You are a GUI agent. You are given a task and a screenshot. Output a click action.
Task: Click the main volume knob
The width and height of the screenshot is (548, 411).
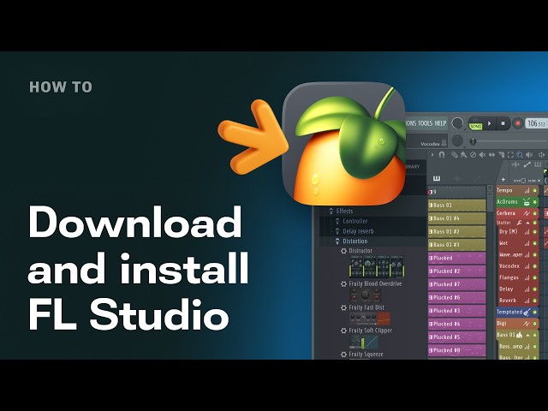457,123
